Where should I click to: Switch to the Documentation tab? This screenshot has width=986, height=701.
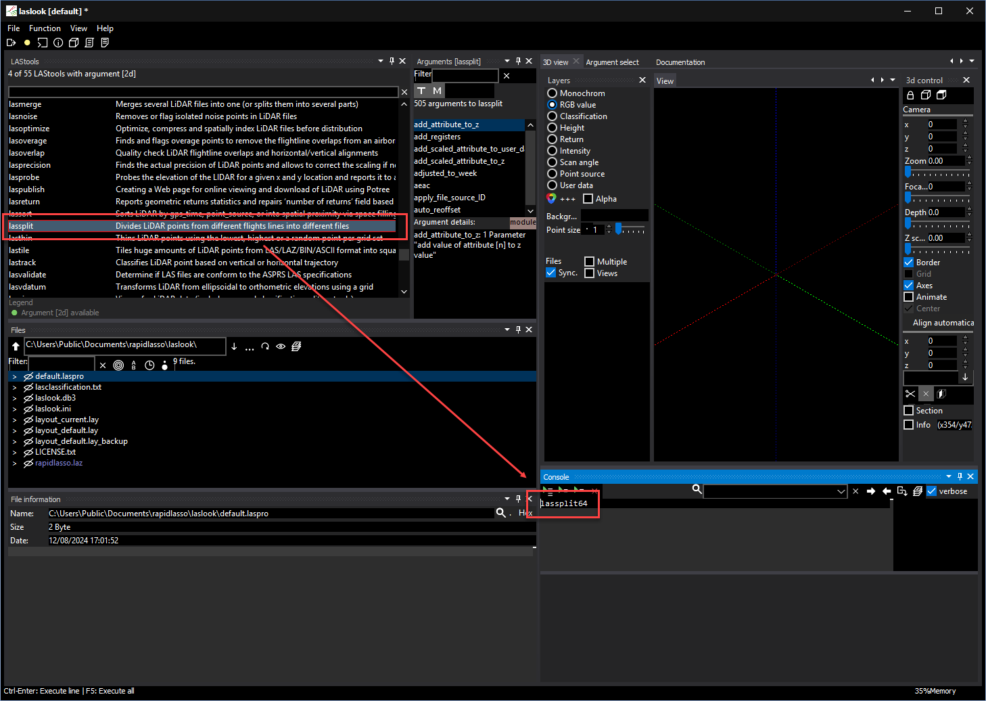click(x=680, y=62)
